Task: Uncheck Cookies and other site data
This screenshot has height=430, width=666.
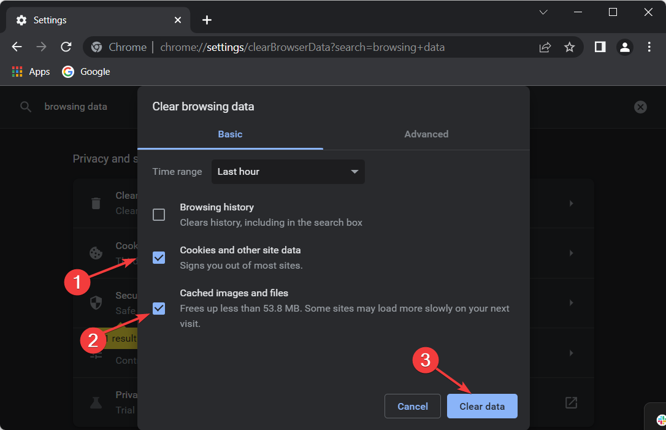Action: pyautogui.click(x=159, y=258)
